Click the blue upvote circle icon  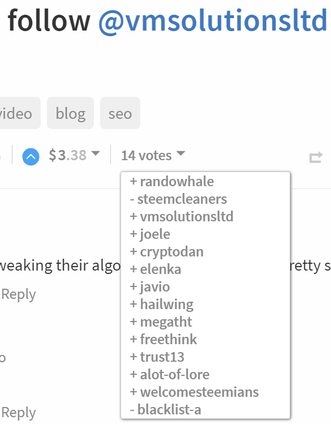point(31,157)
